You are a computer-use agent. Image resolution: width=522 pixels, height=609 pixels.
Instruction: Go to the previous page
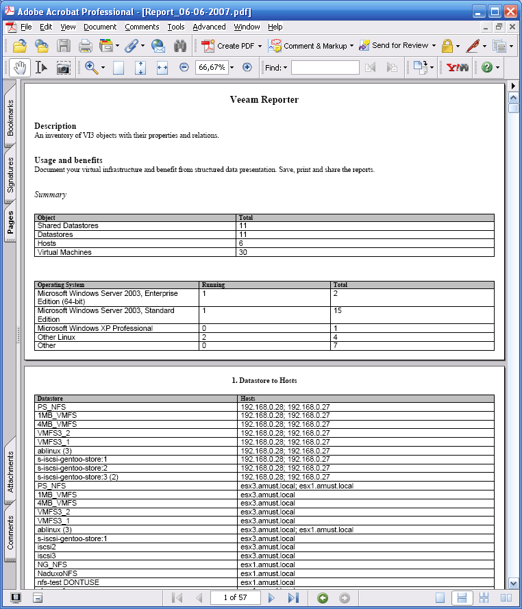pyautogui.click(x=199, y=598)
